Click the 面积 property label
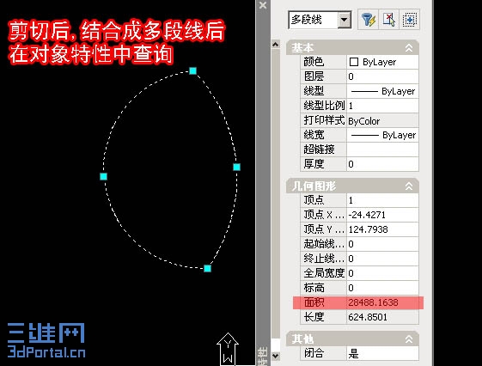Image resolution: width=482 pixels, height=366 pixels. point(314,302)
